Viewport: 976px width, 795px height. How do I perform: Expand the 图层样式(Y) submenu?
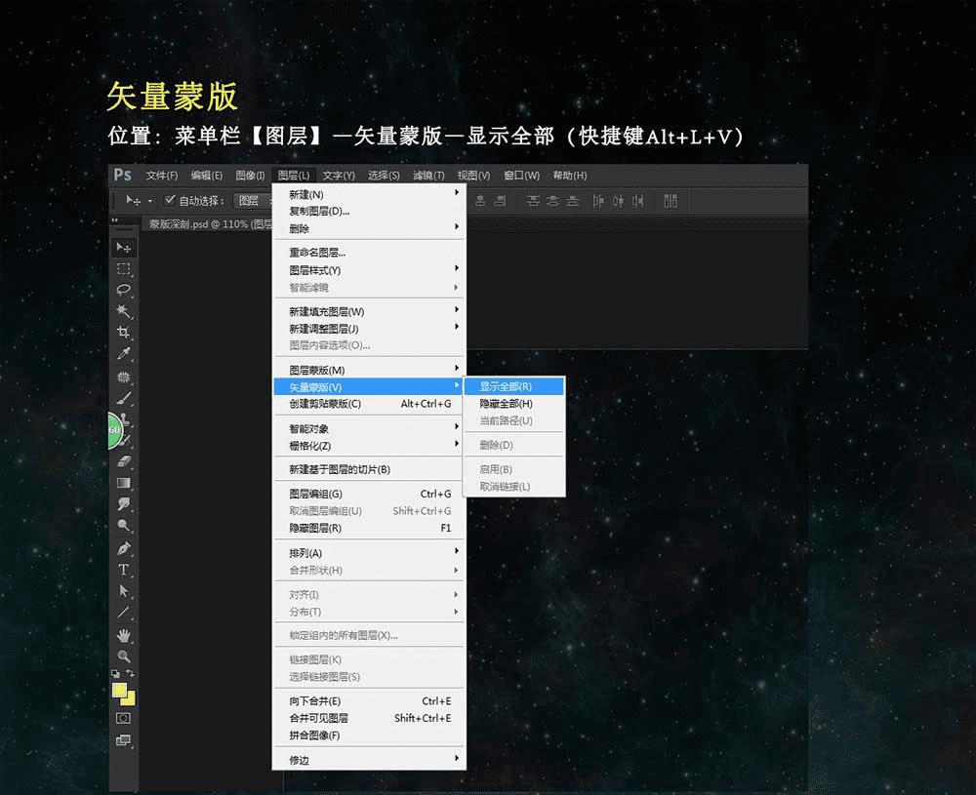(x=369, y=270)
